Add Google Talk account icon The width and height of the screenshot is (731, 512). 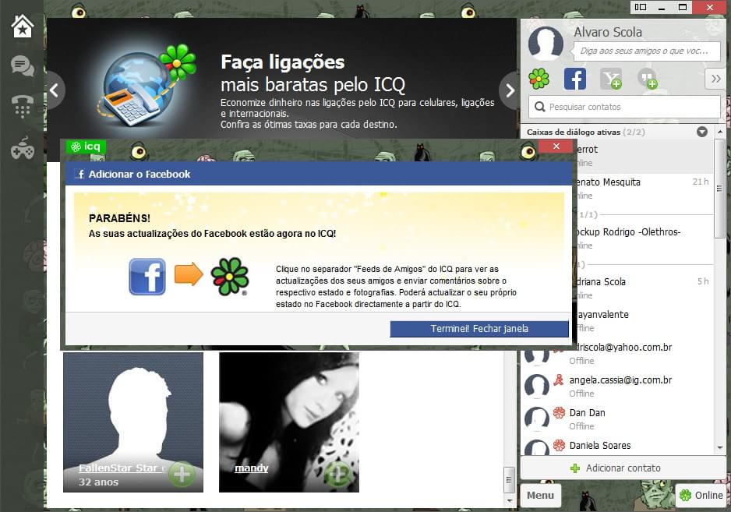(647, 79)
